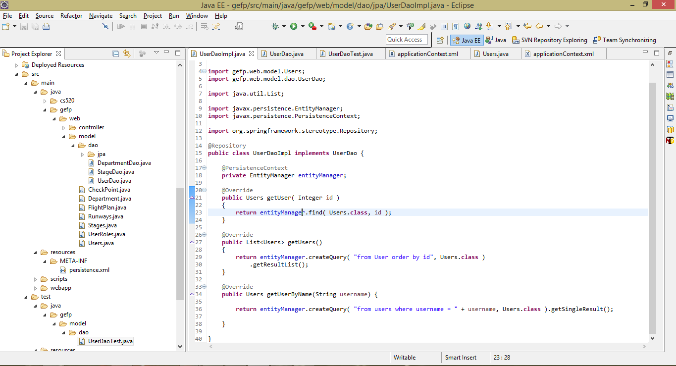This screenshot has height=366, width=676.
Task: Click Collapse All in Project Explorer
Action: click(115, 53)
